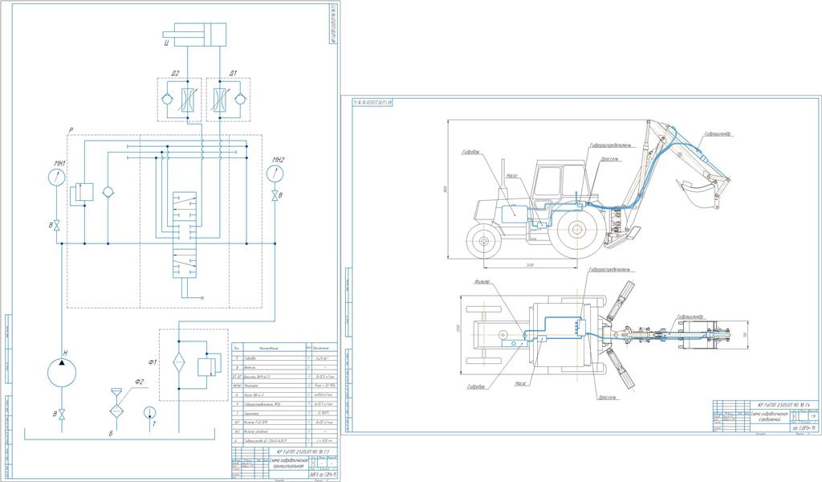Click 'Гидробак' label in top view
Viewport: 822px width, 482px height.
coord(476,387)
